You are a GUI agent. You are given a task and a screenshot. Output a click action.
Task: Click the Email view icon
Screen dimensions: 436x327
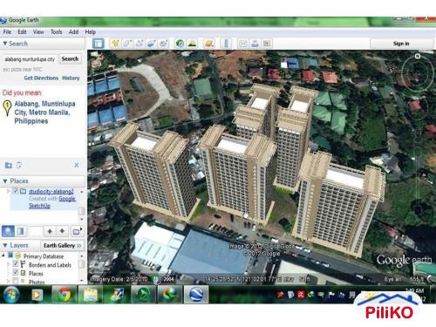pos(242,44)
